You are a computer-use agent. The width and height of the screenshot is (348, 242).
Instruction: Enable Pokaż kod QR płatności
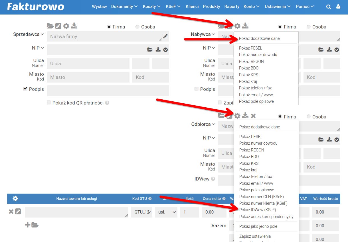point(49,102)
